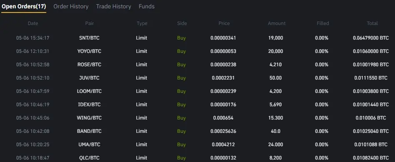Select date 05-06 10:18:47
This screenshot has width=395, height=162.
click(x=33, y=158)
